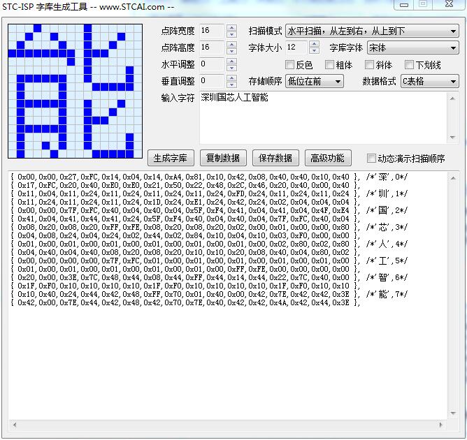Decrease the 水平调整 value with down arrow
Viewport: 467px width, 440px height.
click(x=231, y=68)
